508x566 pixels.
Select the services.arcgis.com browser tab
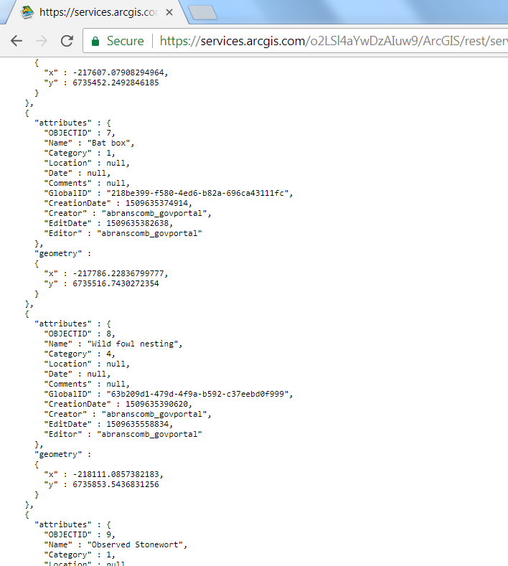[98, 13]
